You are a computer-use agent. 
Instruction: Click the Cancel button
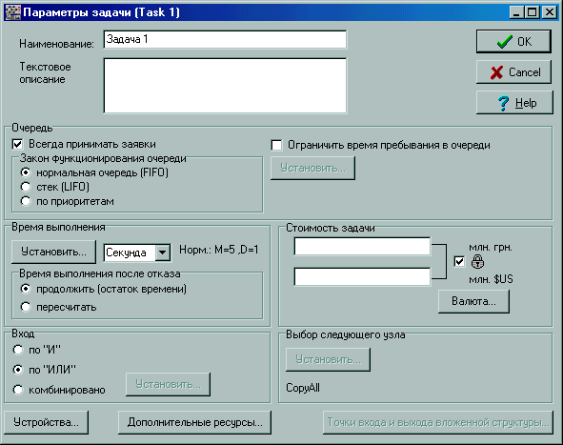513,72
